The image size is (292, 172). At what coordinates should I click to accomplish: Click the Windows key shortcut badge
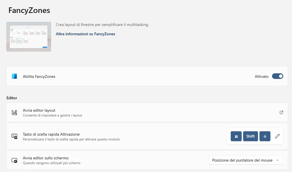pyautogui.click(x=236, y=136)
